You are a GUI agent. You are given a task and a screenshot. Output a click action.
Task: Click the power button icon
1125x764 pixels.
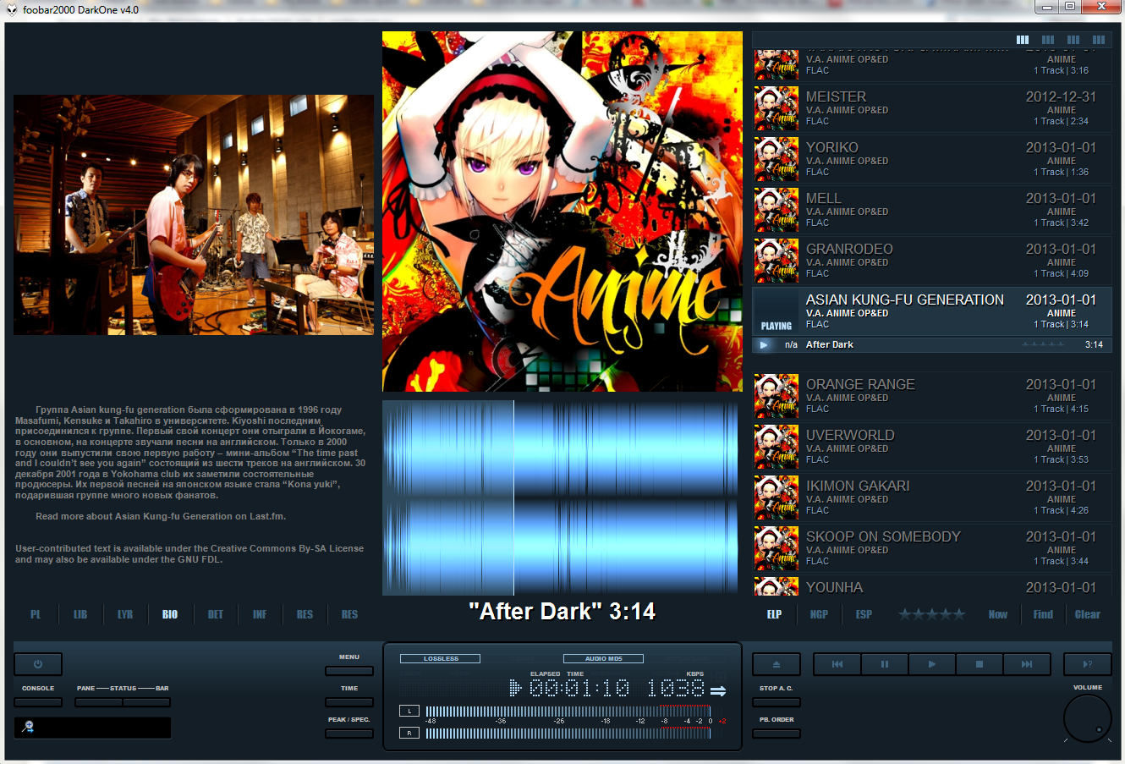pyautogui.click(x=38, y=664)
